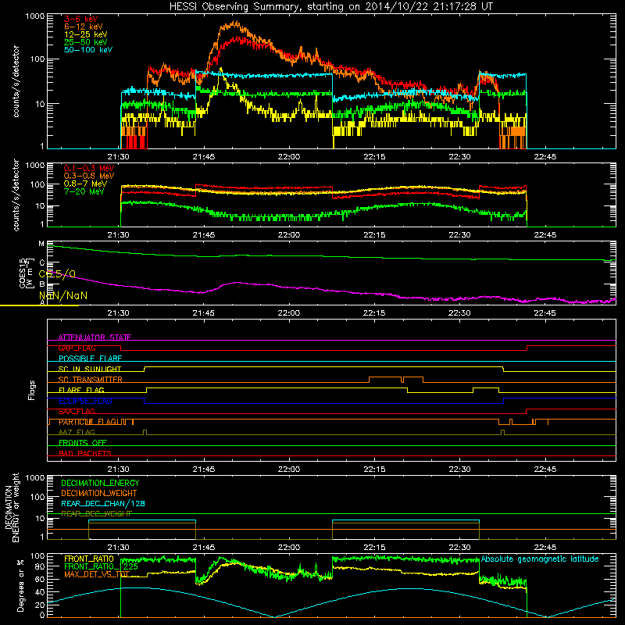The height and width of the screenshot is (625, 625).
Task: Click the DECIMATION_ENERGY legend label
Action: click(100, 483)
